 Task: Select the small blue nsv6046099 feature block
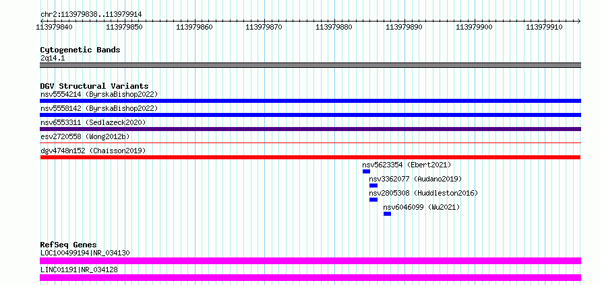click(x=387, y=214)
